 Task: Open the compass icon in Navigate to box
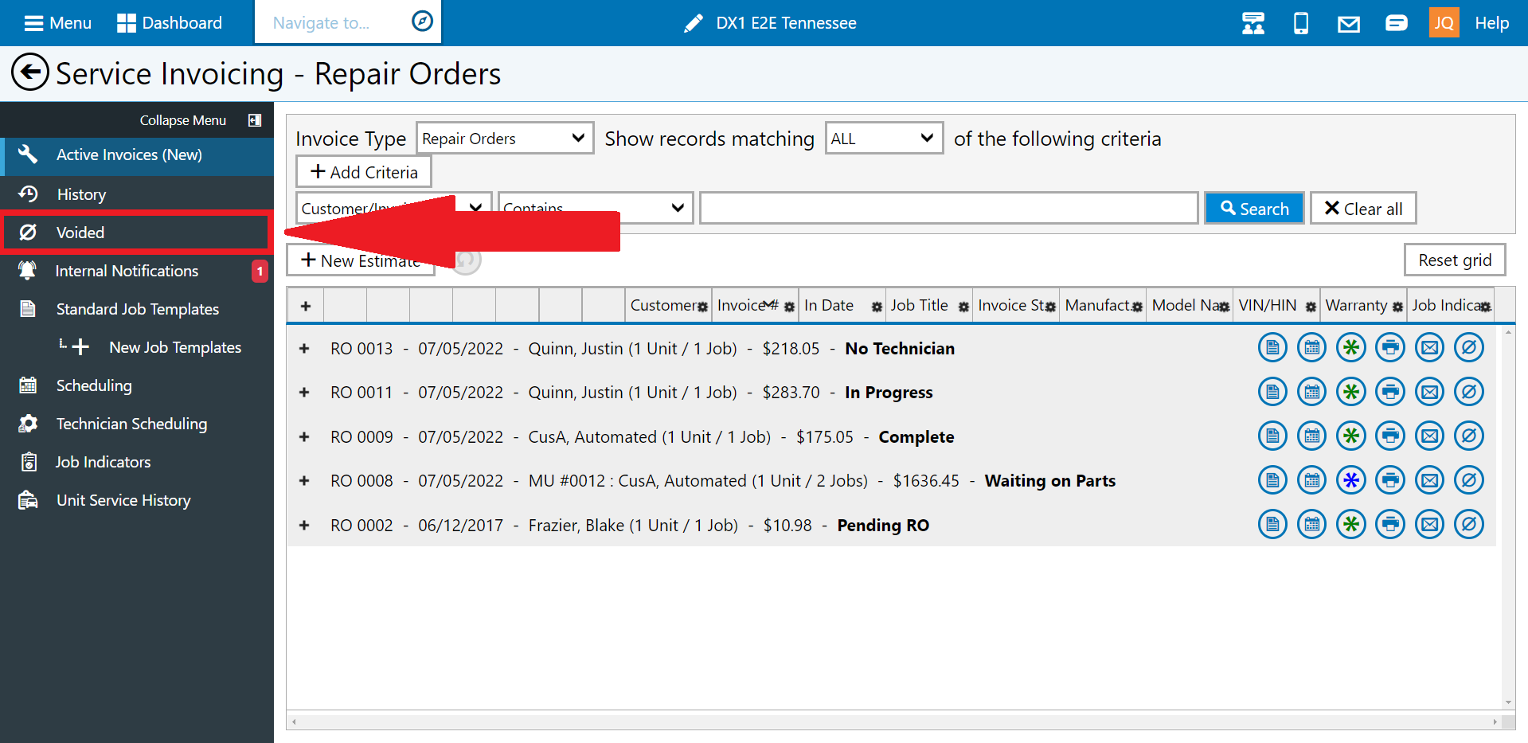tap(422, 22)
